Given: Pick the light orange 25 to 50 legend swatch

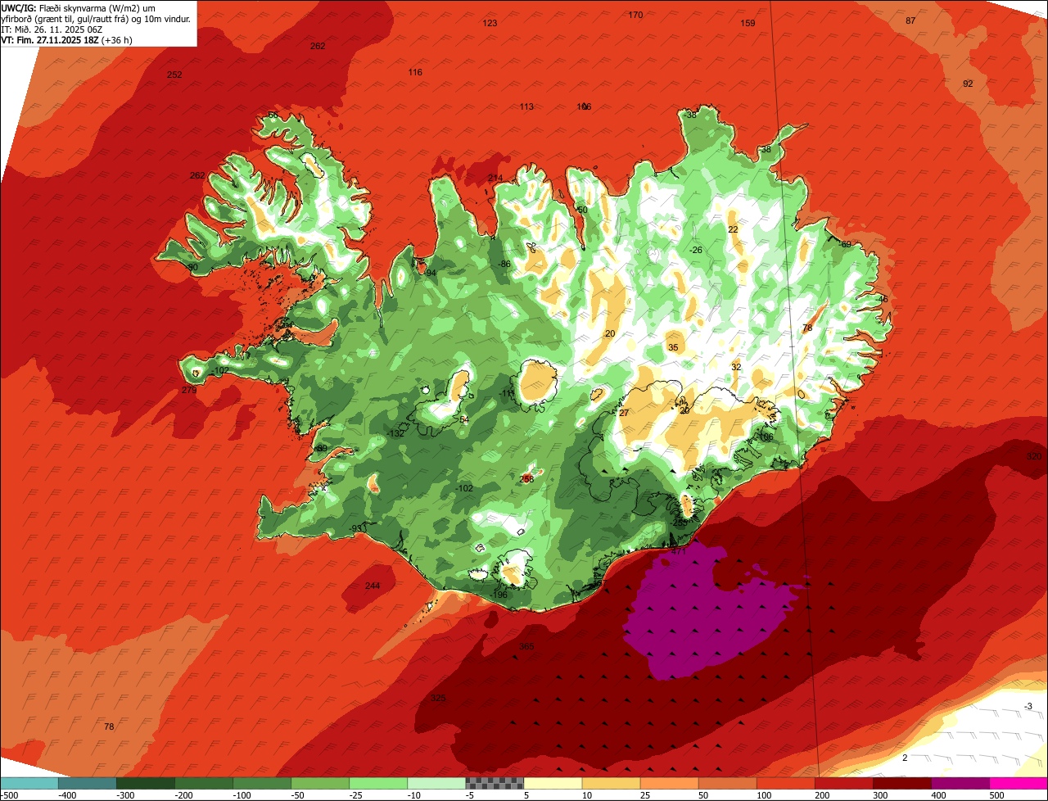Looking at the screenshot, I should (669, 783).
